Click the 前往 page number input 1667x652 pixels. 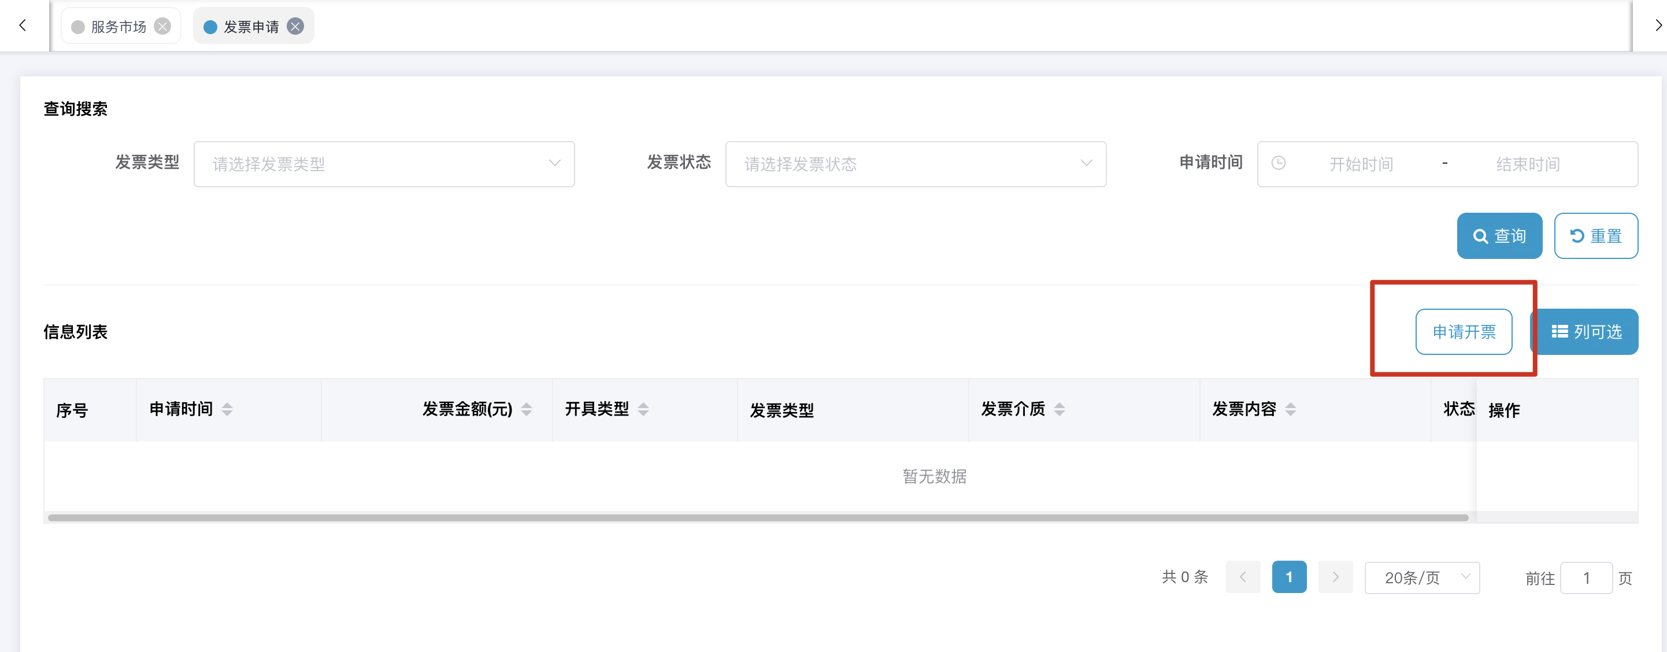point(1586,577)
